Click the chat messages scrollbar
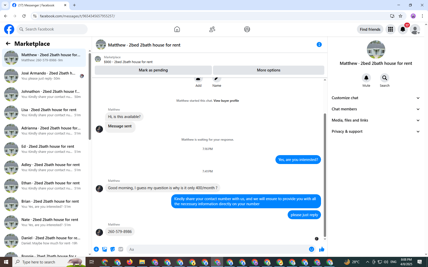Viewport: 428px width, 267px height. tap(325, 175)
